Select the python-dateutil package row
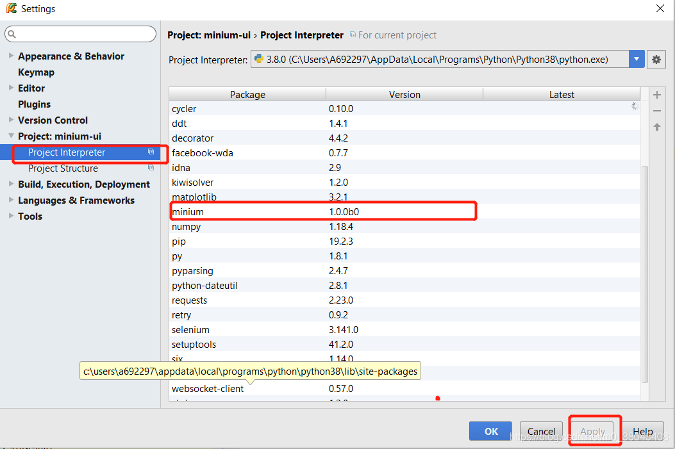Screen dimensions: 675x449 404,285
